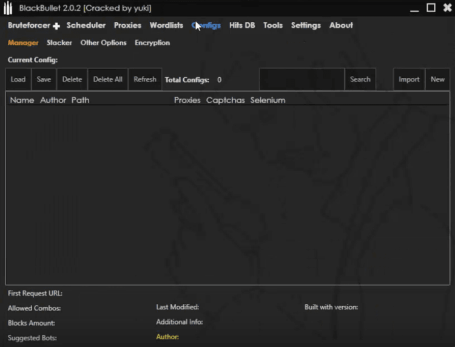Open the Encryption sub-tab
The width and height of the screenshot is (455, 347).
152,43
